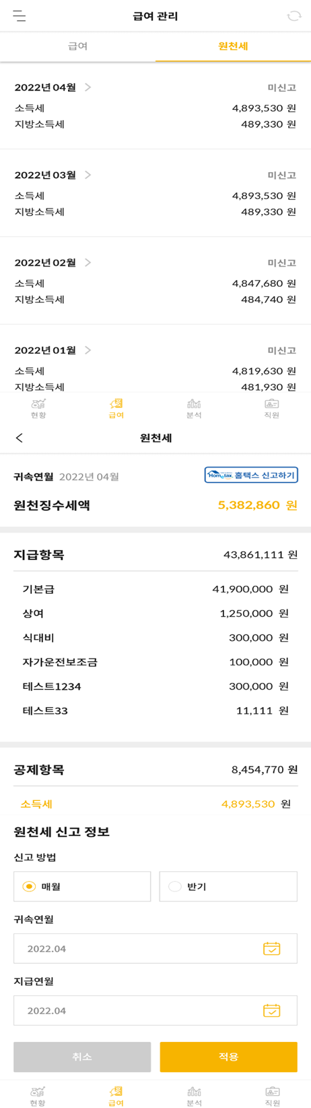
Task: Open calendar picker for 귀속연월 field
Action: pyautogui.click(x=271, y=948)
